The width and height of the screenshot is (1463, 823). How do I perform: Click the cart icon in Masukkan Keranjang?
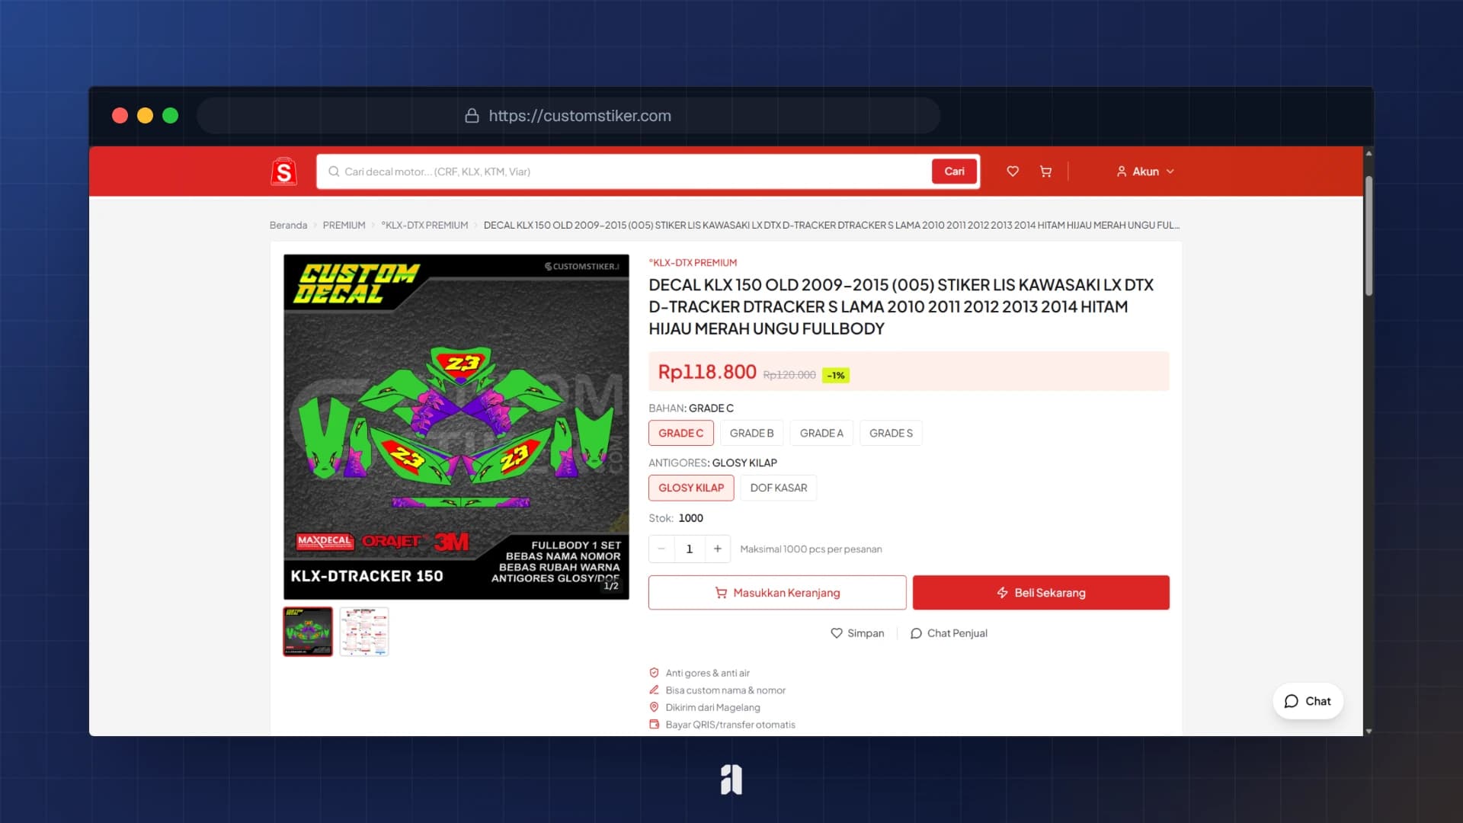[x=721, y=593]
